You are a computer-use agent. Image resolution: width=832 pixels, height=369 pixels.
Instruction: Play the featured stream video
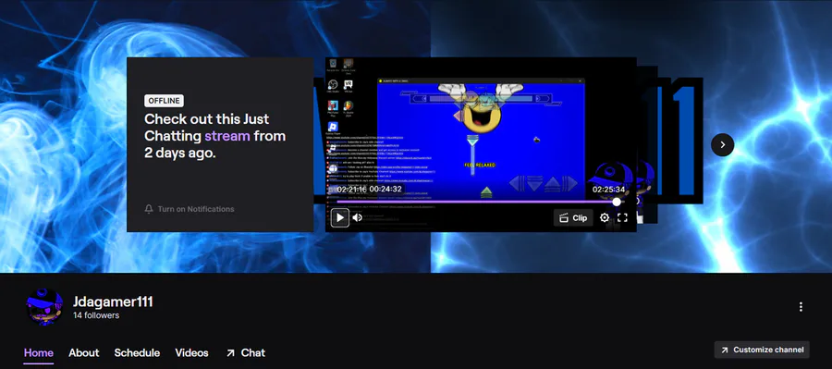pyautogui.click(x=340, y=217)
